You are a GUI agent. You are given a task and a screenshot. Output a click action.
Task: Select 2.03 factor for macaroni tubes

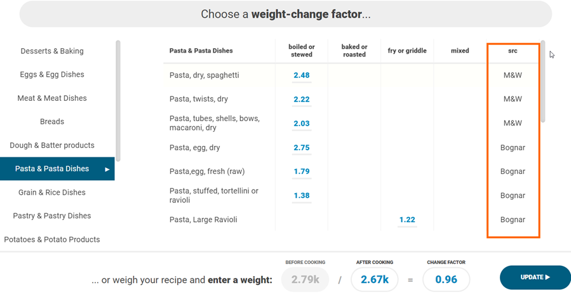pos(302,124)
